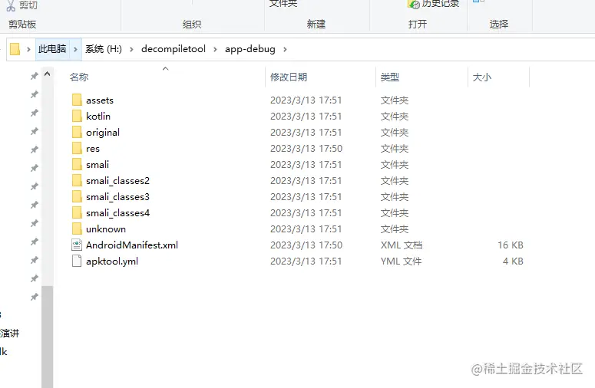The height and width of the screenshot is (388, 595).
Task: Select the smali_classes2 folder icon
Action: point(77,180)
